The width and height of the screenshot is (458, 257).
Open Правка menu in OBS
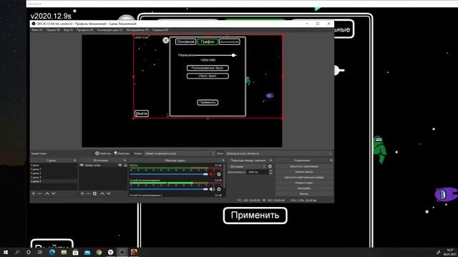click(x=53, y=30)
